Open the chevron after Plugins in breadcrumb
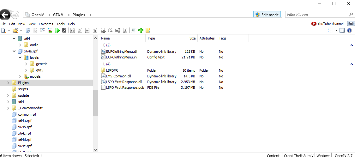355x157 pixels. click(91, 15)
